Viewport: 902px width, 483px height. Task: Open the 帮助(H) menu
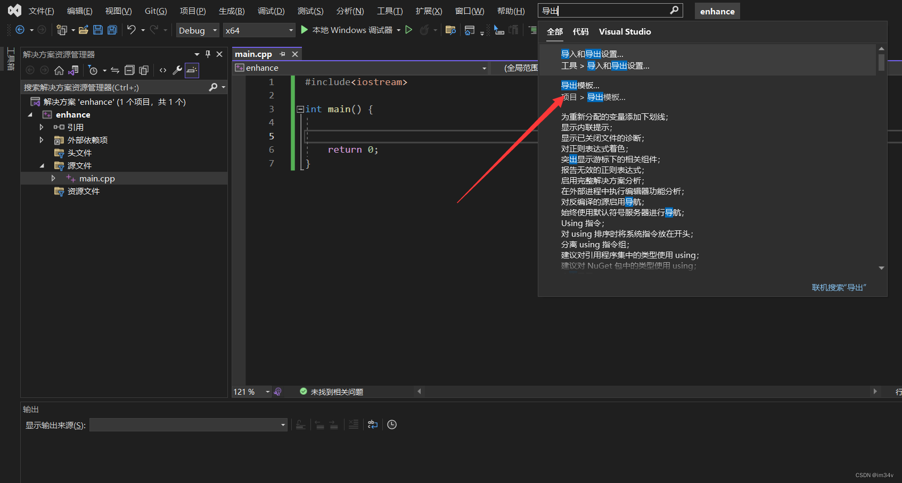tap(511, 11)
